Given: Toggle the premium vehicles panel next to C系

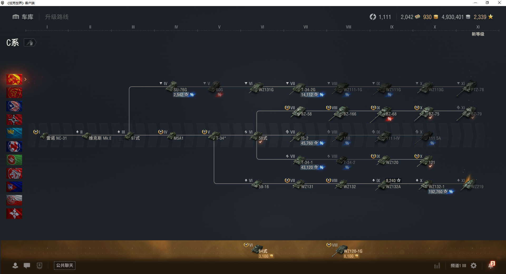Looking at the screenshot, I should point(30,42).
